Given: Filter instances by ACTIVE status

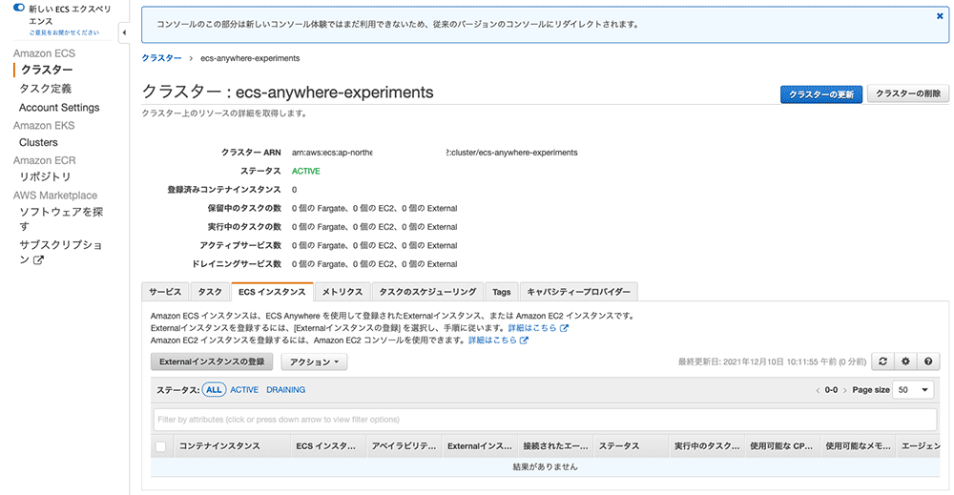Looking at the screenshot, I should point(244,390).
